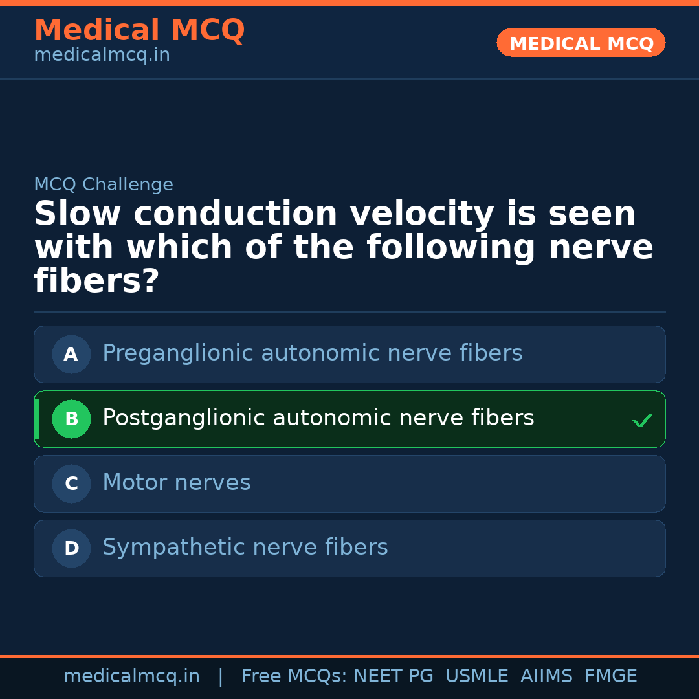Click the MCQ Challenge label
This screenshot has height=699, width=699.
(x=104, y=184)
